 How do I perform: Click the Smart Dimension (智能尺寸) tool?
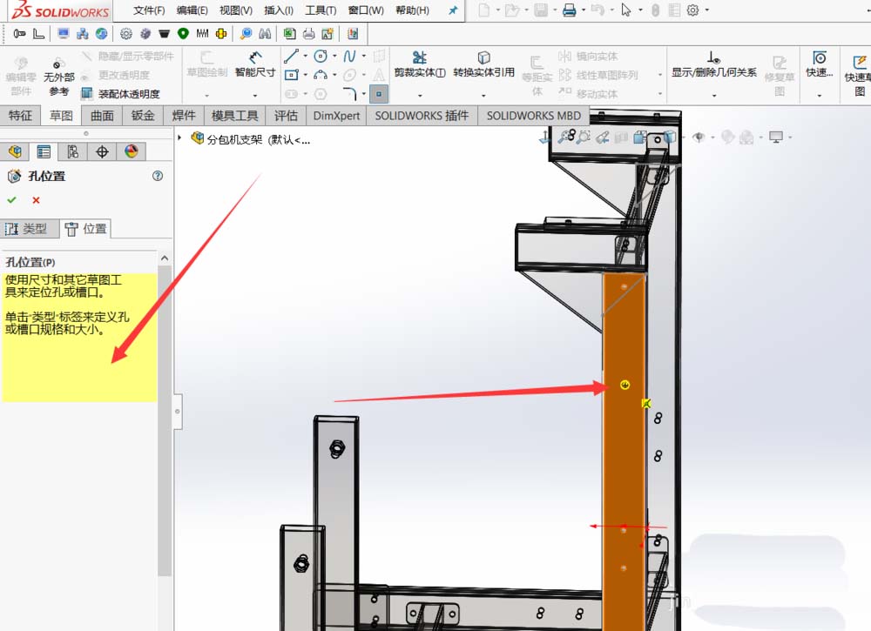click(255, 64)
